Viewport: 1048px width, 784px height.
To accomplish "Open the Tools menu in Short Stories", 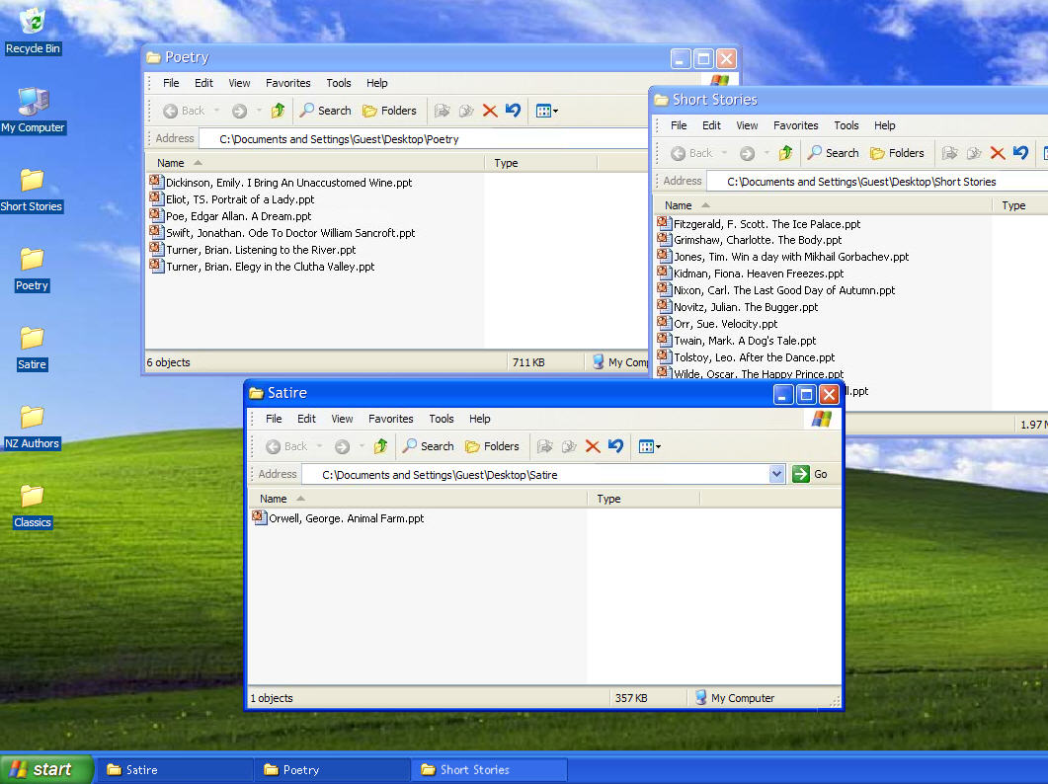I will [846, 125].
